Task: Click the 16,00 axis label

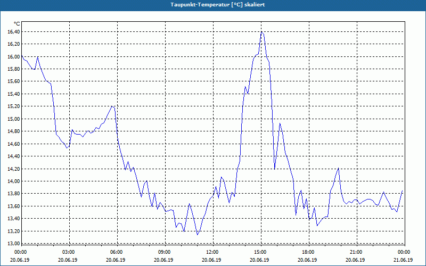Action: click(x=13, y=57)
